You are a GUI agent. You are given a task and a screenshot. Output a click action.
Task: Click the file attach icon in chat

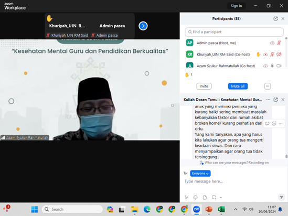(x=205, y=197)
